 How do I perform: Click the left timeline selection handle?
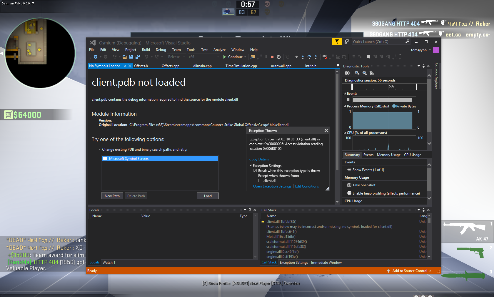(352, 87)
